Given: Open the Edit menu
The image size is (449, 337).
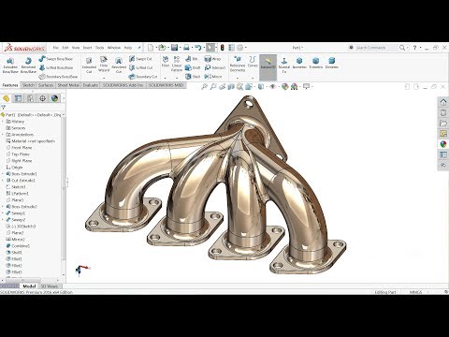Looking at the screenshot, I should coord(65,48).
